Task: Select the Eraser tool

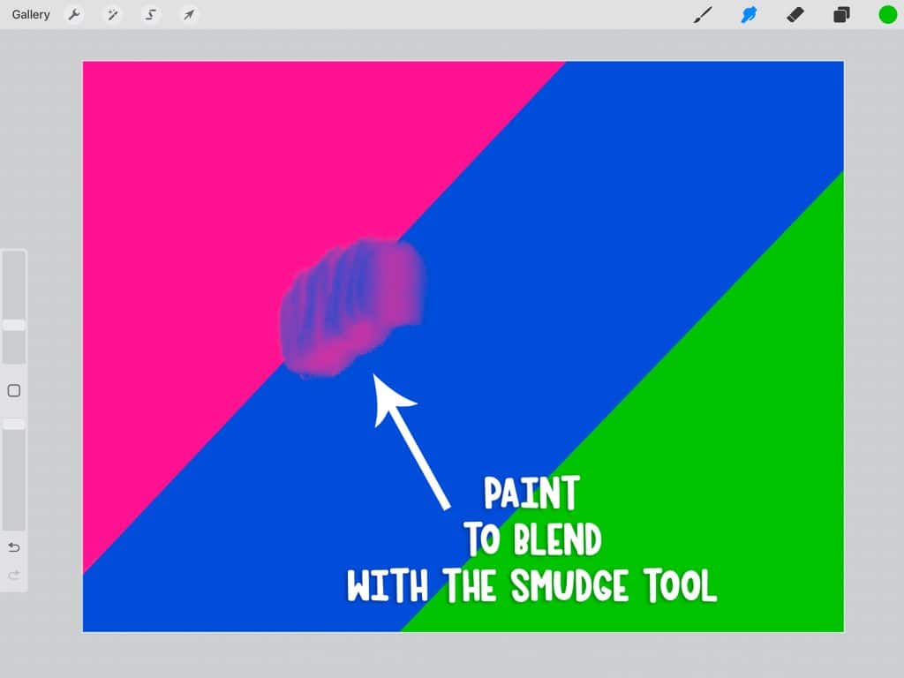Action: coord(795,14)
